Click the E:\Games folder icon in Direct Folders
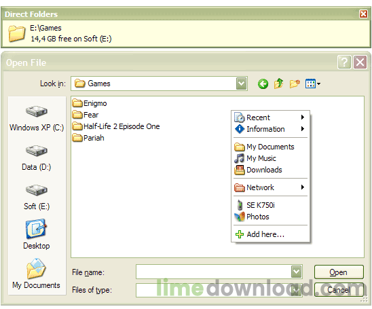Image resolution: width=372 pixels, height=309 pixels. 16,34
